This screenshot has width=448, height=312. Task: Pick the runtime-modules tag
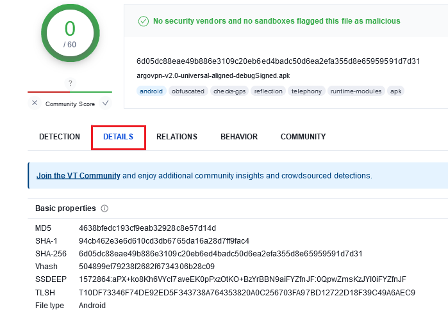pos(355,91)
